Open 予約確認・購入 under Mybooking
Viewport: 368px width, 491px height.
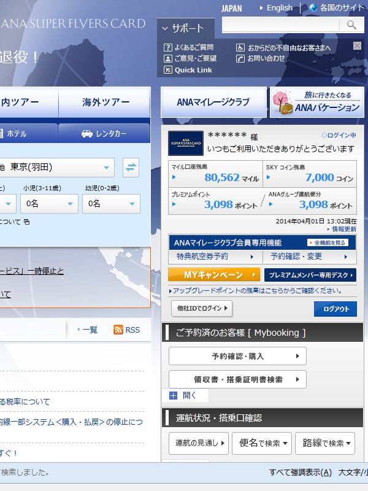(x=237, y=356)
